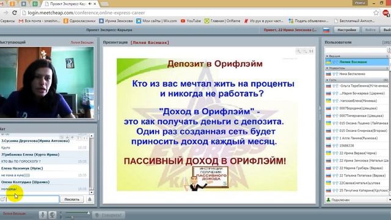Open the YouTube bookmark

click(191, 21)
